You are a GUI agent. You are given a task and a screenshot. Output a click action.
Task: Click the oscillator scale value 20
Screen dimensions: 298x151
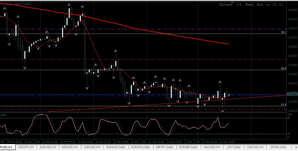(289, 134)
